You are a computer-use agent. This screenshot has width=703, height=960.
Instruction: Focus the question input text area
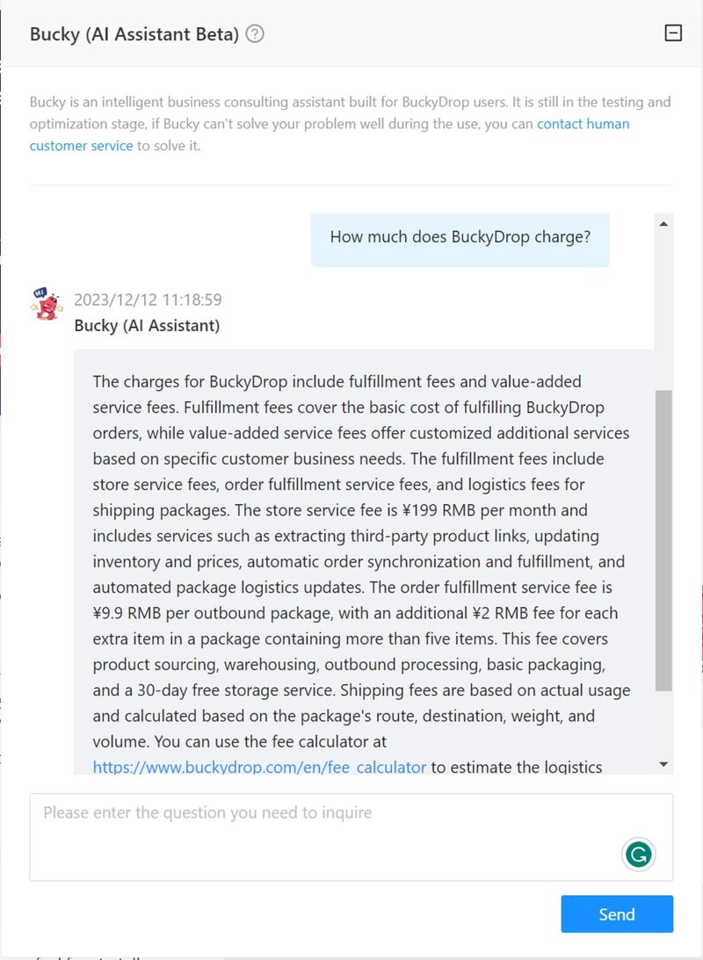coord(351,837)
